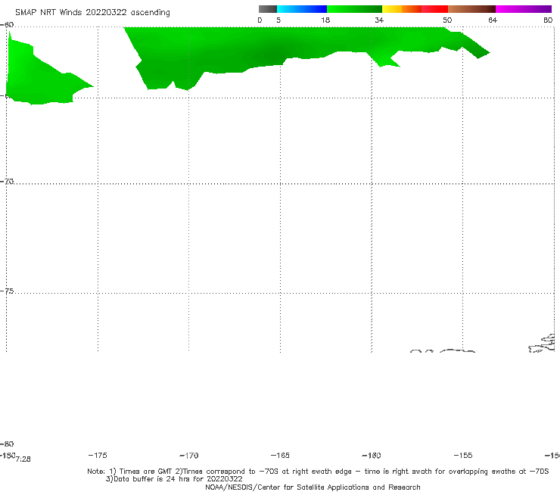This screenshot has height=492, width=560.
Task: Click the small green wind patch near -180 longitude
Action: click(39, 79)
